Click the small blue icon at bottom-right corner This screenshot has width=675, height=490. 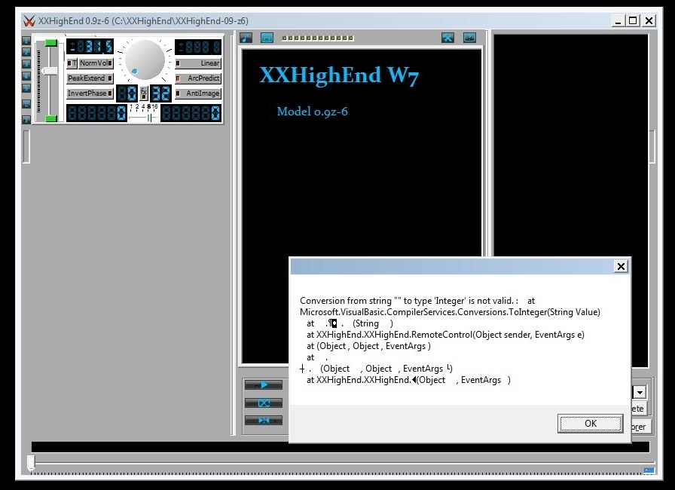pos(649,470)
